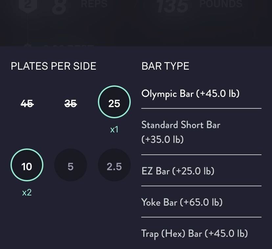The image size is (272, 249).
Task: Select Trap (Hex) Bar option
Action: (194, 233)
